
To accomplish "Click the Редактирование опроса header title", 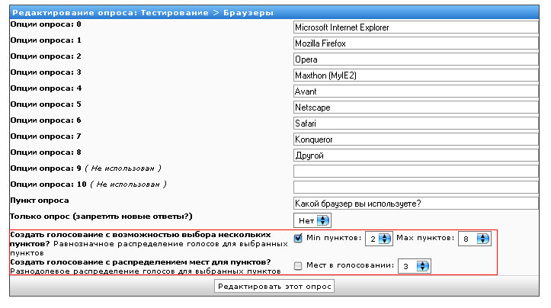I will [145, 13].
